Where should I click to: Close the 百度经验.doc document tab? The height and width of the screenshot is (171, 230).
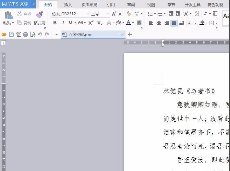122,35
